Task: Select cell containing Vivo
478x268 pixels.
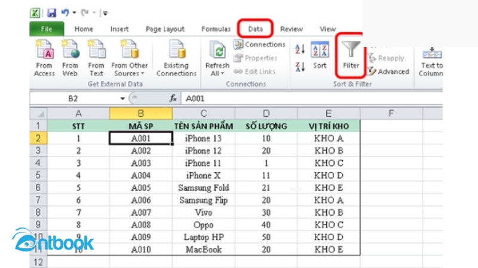Action: pos(204,213)
